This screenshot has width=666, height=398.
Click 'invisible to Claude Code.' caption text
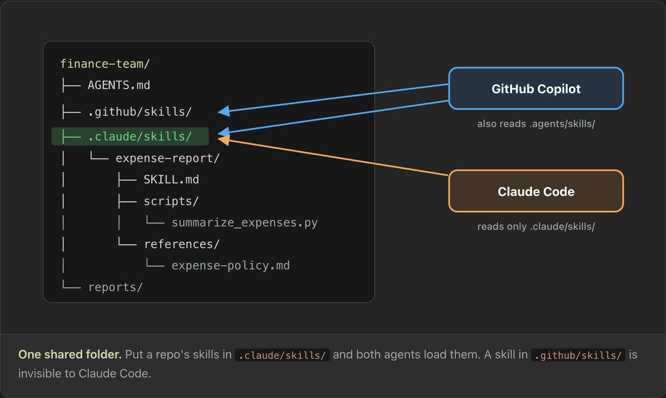click(85, 373)
